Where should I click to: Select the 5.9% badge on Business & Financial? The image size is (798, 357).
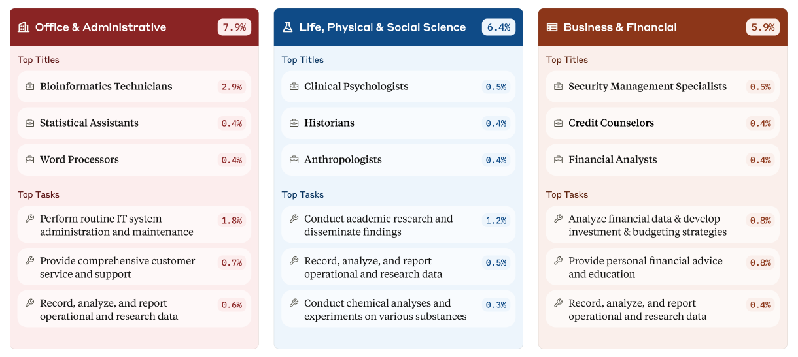(763, 27)
